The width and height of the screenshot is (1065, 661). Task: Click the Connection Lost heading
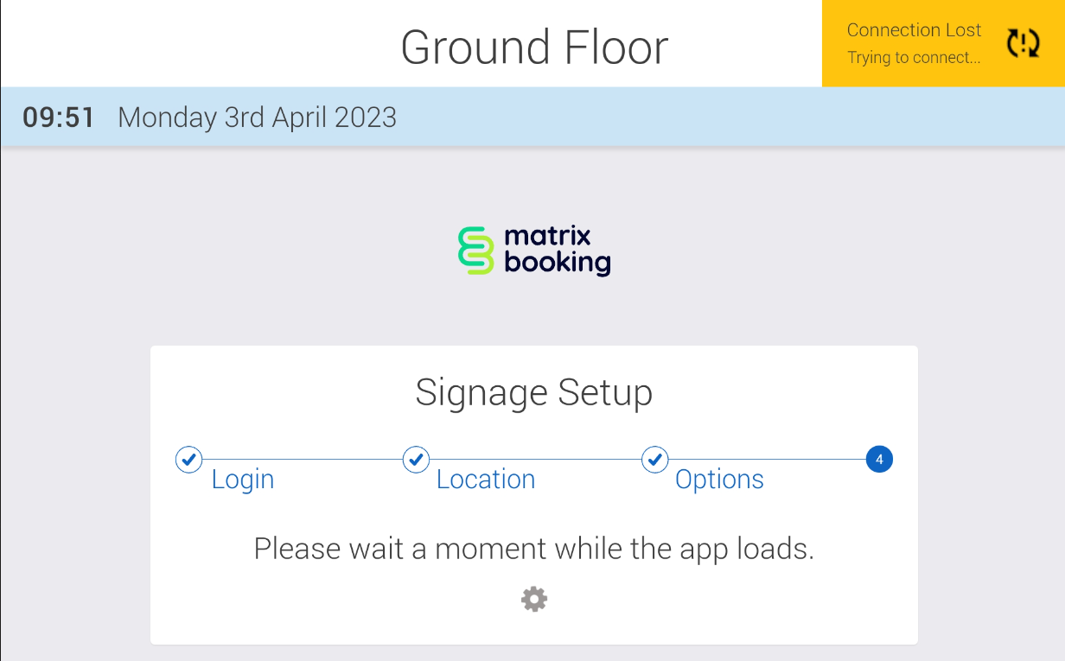coord(914,30)
